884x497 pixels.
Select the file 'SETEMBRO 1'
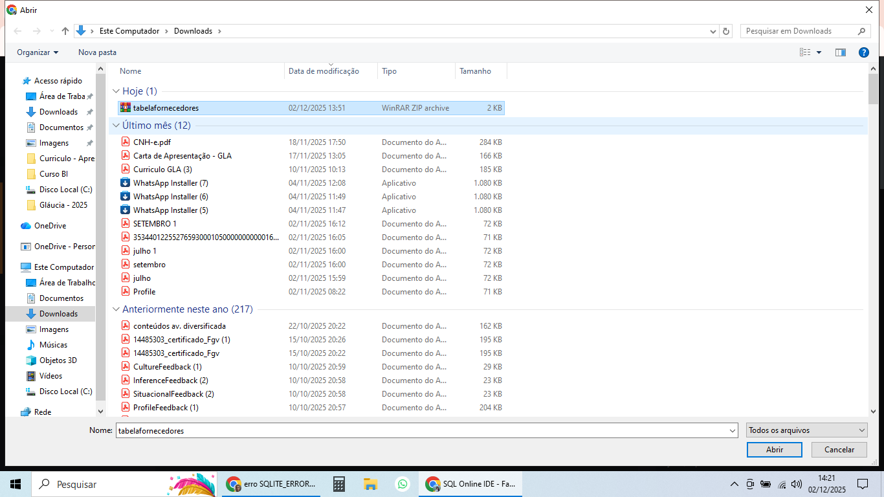[155, 223]
